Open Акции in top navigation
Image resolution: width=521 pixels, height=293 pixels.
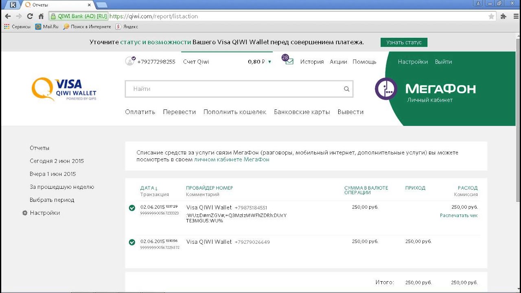tap(338, 62)
